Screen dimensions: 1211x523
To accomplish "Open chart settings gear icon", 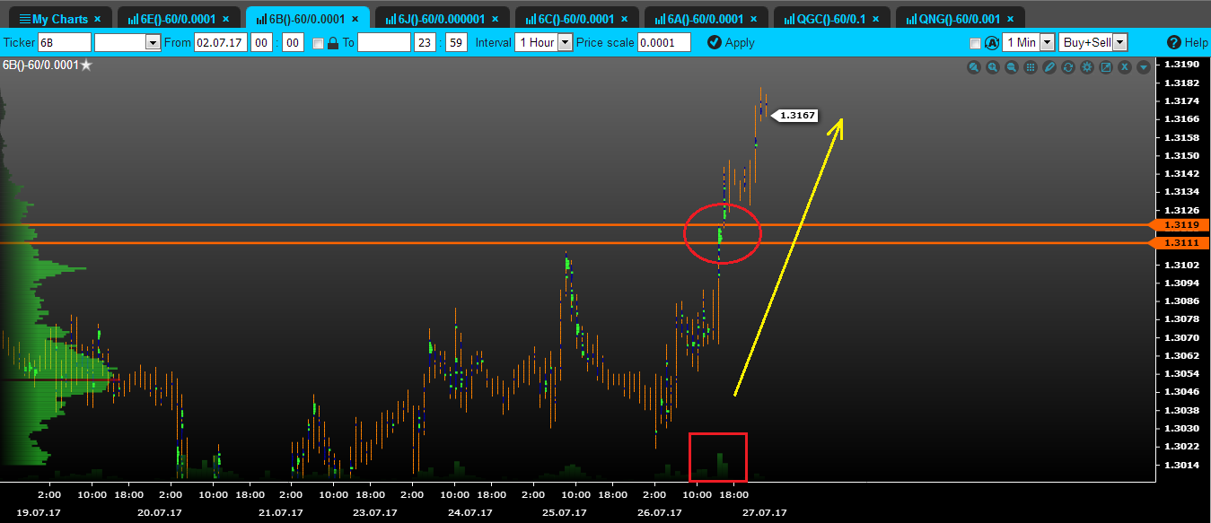I will (1087, 67).
